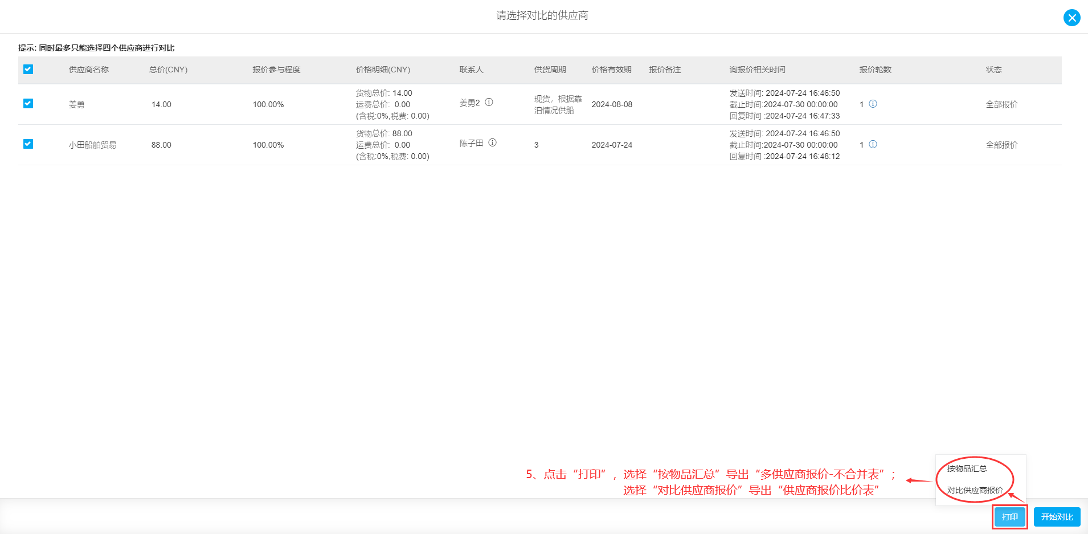Click the 状态 column header
Image resolution: width=1088 pixels, height=534 pixels.
pos(993,70)
